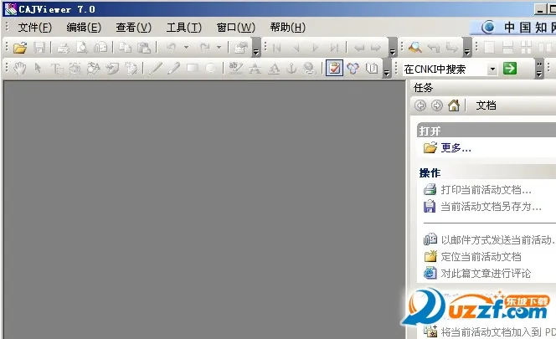556x339 pixels.
Task: Click 打印当前活动文档... in task pane
Action: (x=486, y=190)
